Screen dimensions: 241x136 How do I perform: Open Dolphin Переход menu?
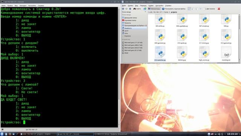coord(143,6)
